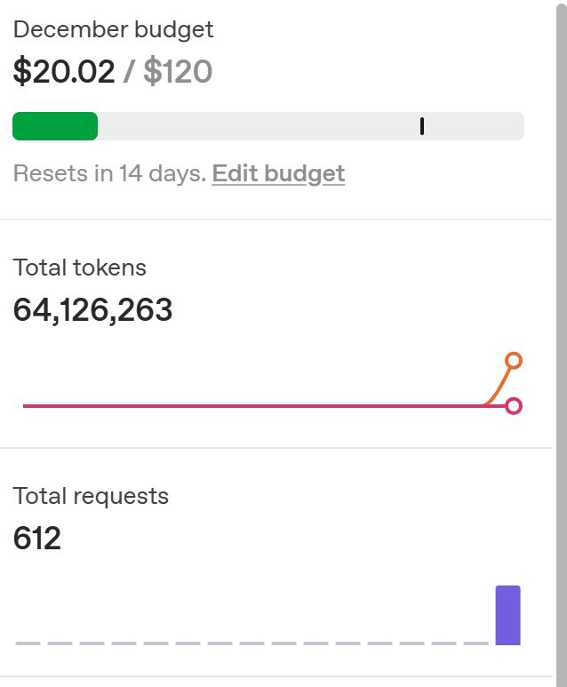Click the Resets in 14 days text

click(x=108, y=173)
